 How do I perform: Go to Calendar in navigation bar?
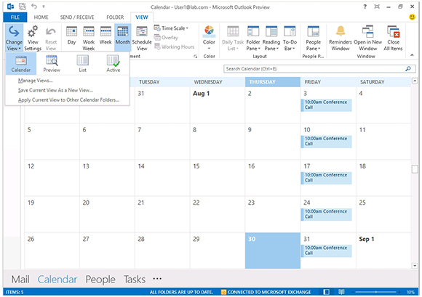pyautogui.click(x=57, y=280)
